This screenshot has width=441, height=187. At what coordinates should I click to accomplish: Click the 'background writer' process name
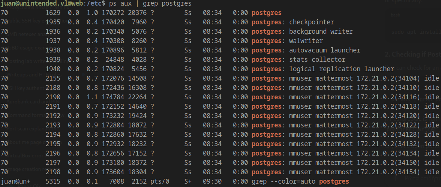click(x=321, y=31)
